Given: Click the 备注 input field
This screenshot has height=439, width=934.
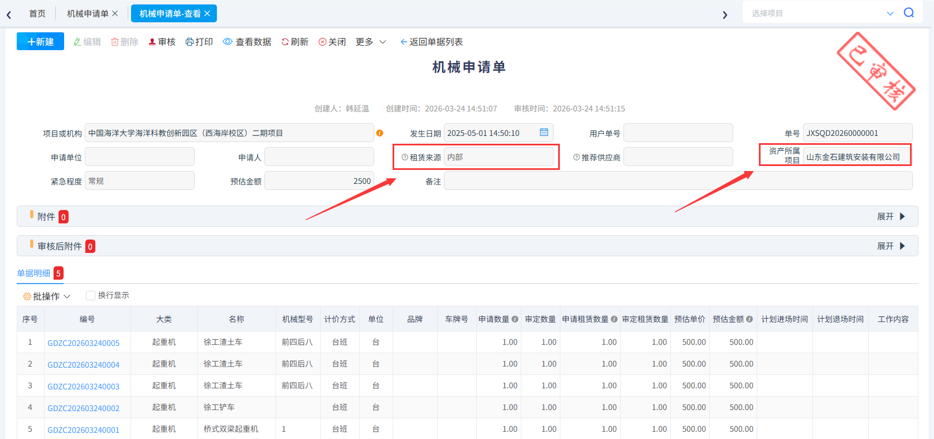Looking at the screenshot, I should pyautogui.click(x=678, y=181).
